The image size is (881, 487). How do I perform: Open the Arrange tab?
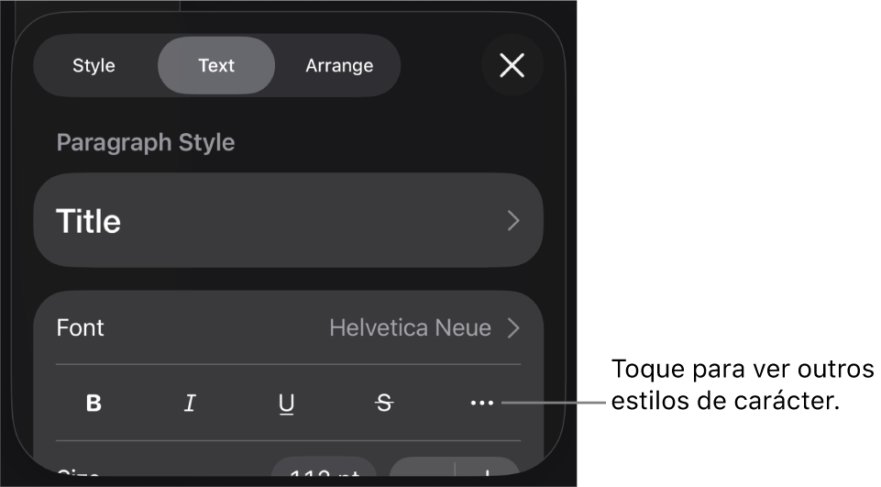(x=339, y=65)
